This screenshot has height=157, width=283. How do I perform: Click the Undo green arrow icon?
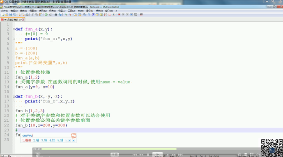coord(46,15)
